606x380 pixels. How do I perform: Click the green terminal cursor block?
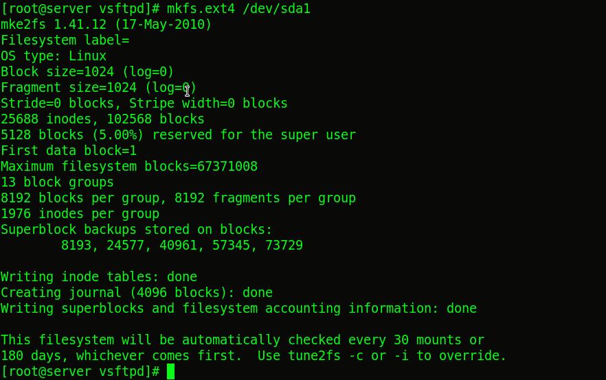pyautogui.click(x=171, y=372)
